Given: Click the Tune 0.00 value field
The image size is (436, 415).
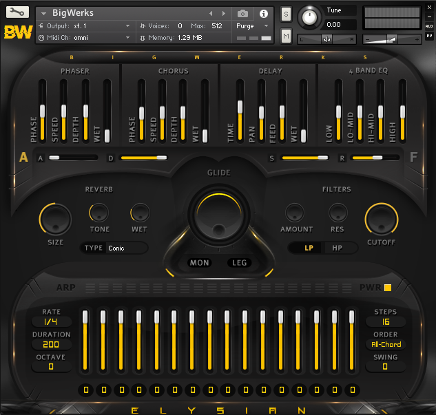Looking at the screenshot, I should point(339,25).
